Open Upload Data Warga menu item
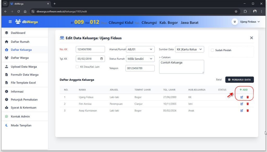The width and height of the screenshot is (267, 152). pyautogui.click(x=23, y=67)
